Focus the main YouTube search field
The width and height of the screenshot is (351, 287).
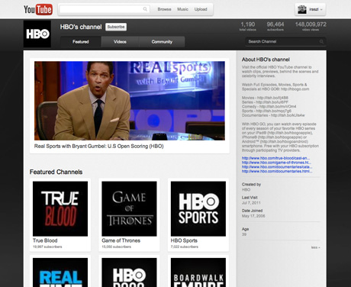105,9
